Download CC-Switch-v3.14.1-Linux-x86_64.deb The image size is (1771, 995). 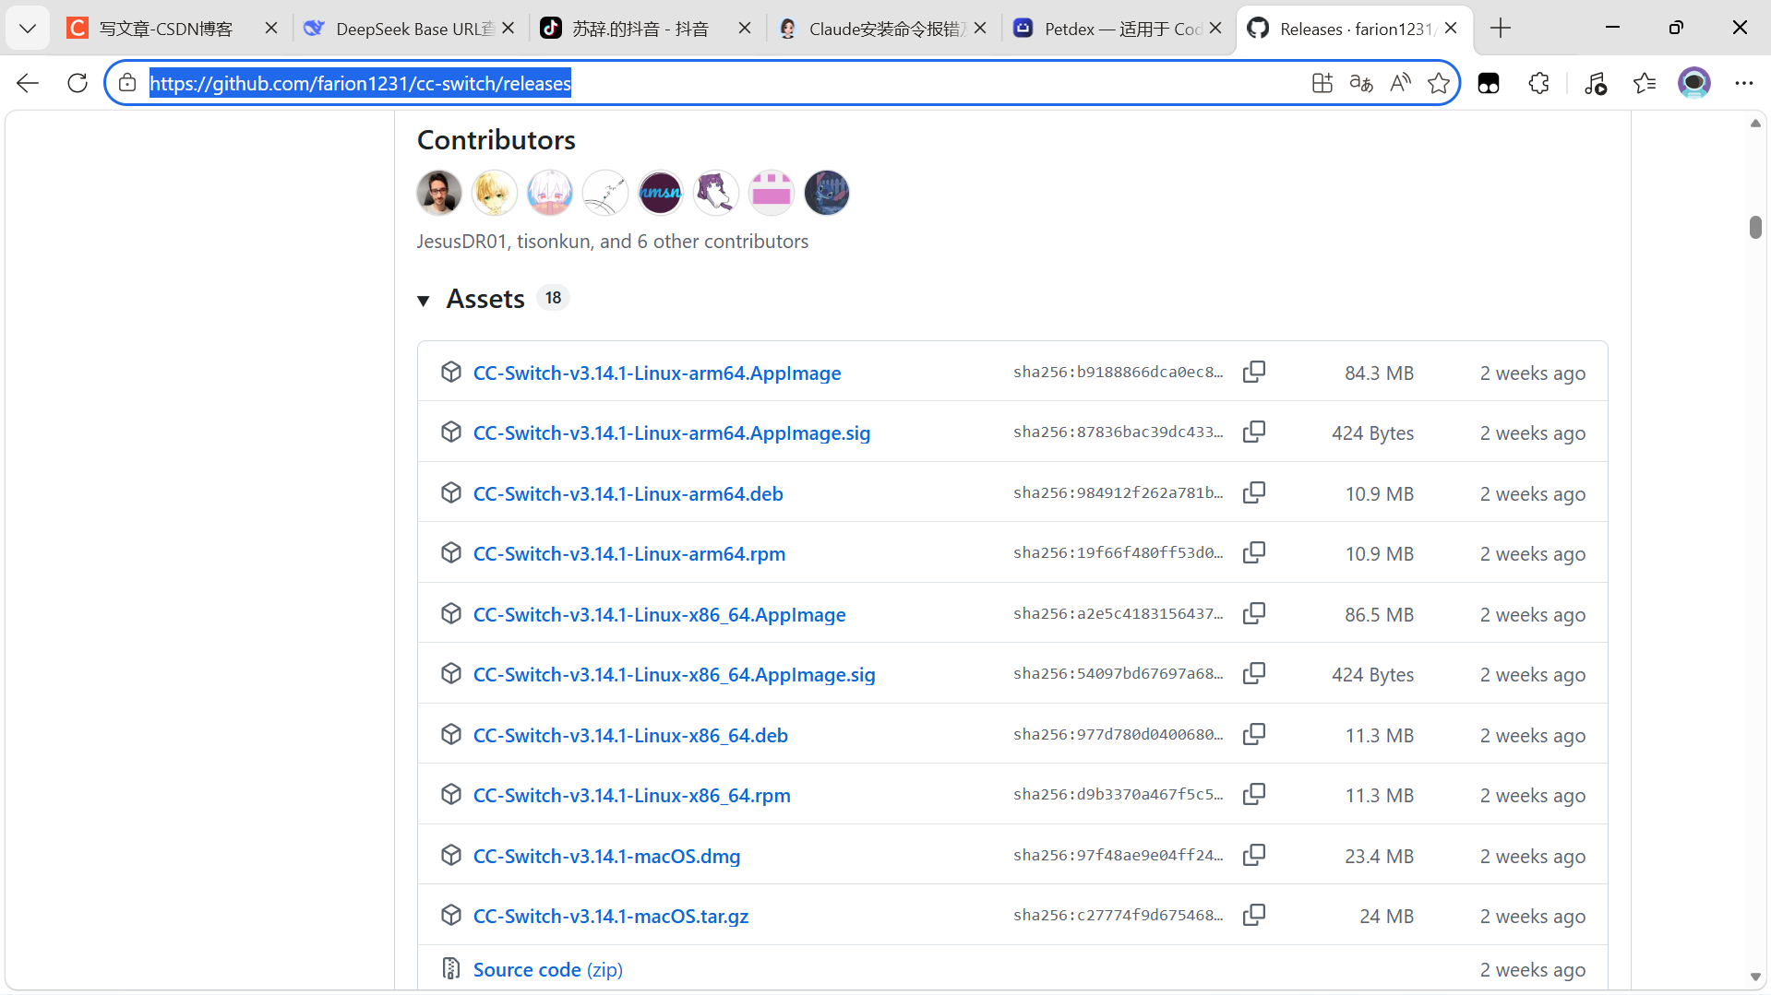[630, 735]
